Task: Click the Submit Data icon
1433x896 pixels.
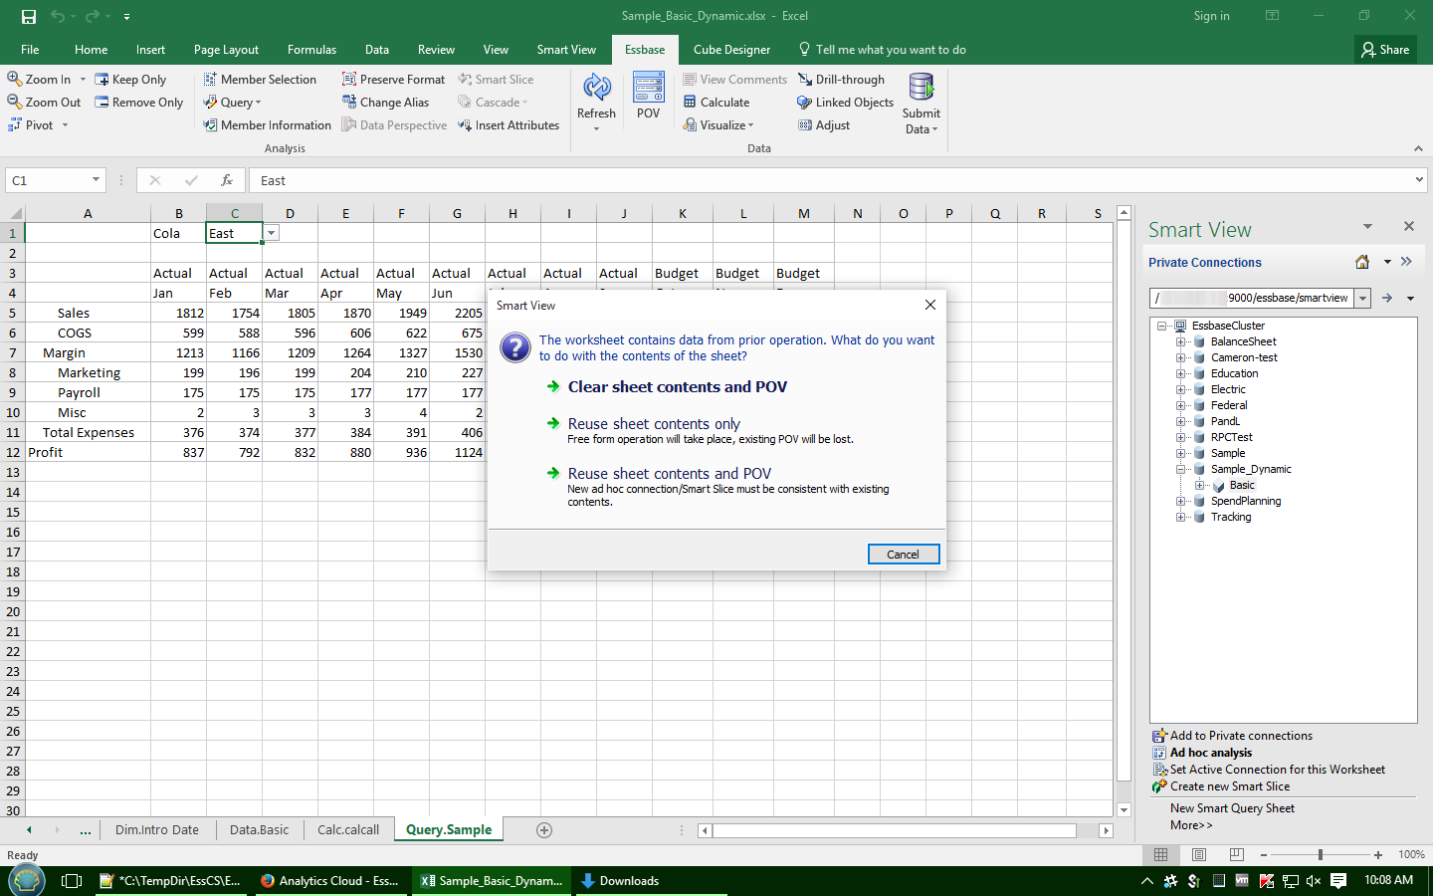Action: coord(921,90)
